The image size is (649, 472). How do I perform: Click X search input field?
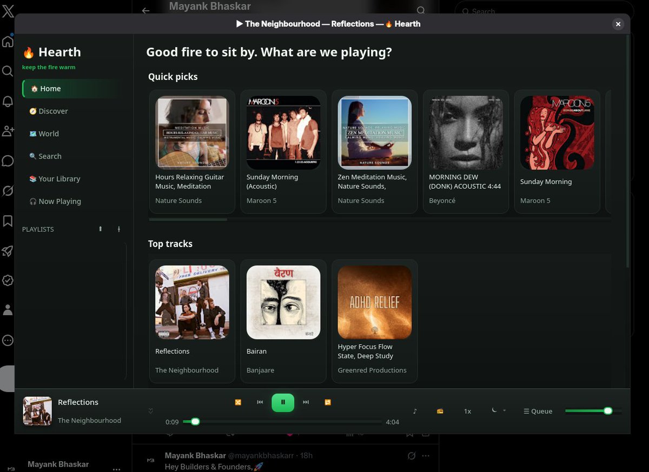pyautogui.click(x=545, y=10)
